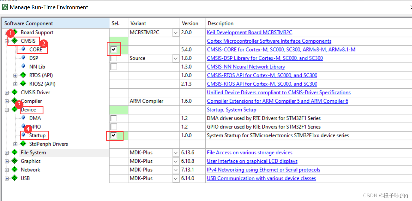Click the blue Startup component icon
The height and width of the screenshot is (201, 412).
point(24,135)
